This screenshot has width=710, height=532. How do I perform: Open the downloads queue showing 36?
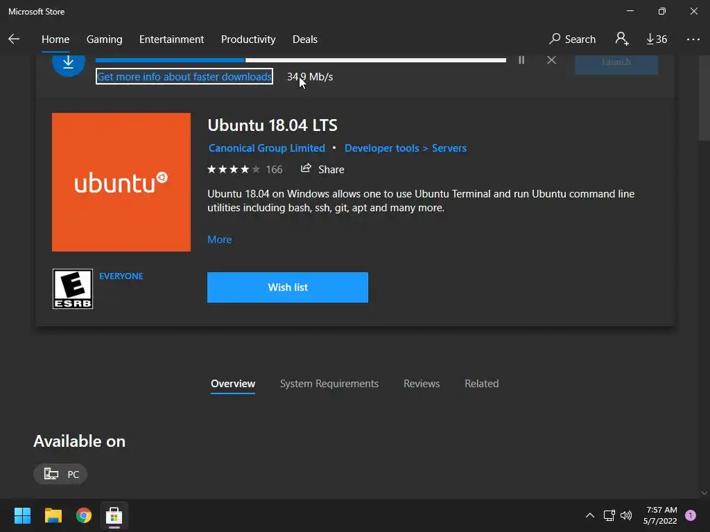pos(657,39)
